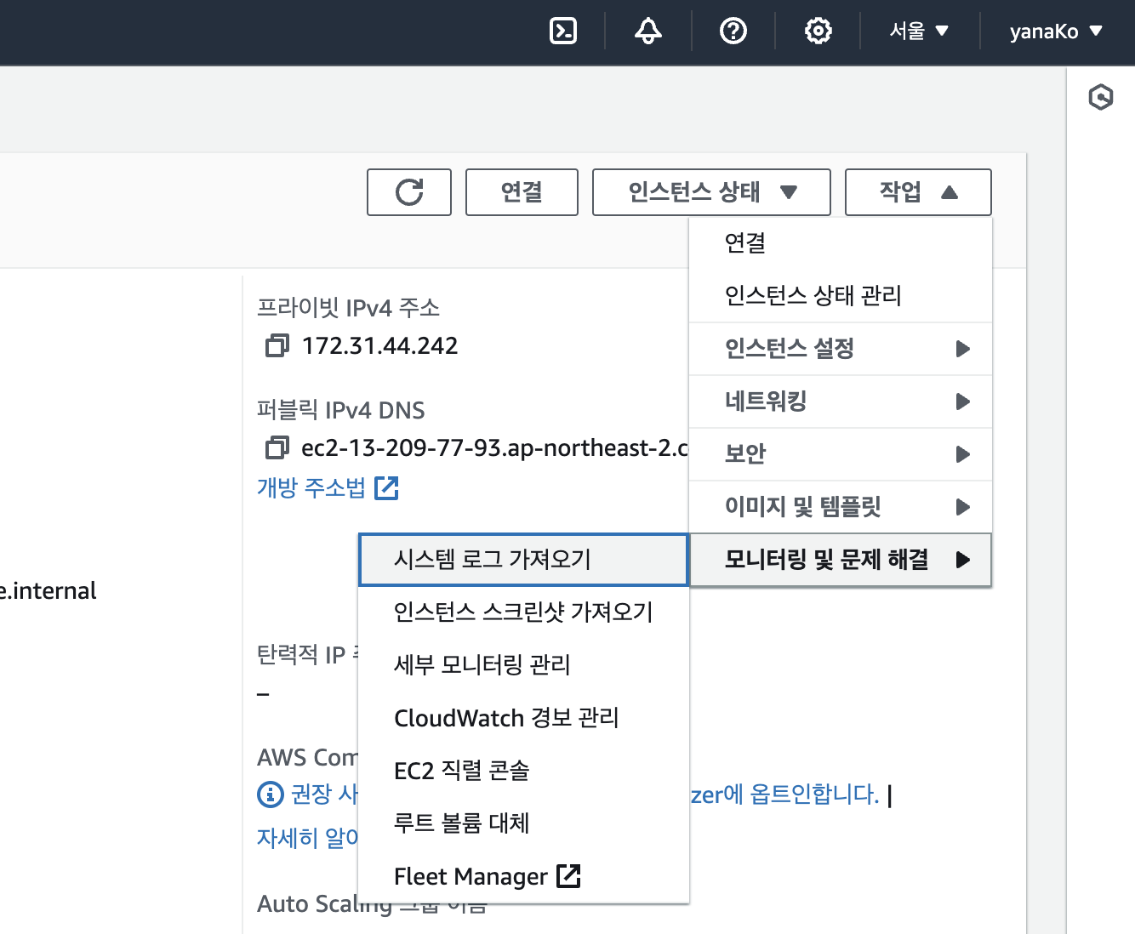Click the 탄력적 IP label
This screenshot has width=1135, height=934.
pos(307,655)
